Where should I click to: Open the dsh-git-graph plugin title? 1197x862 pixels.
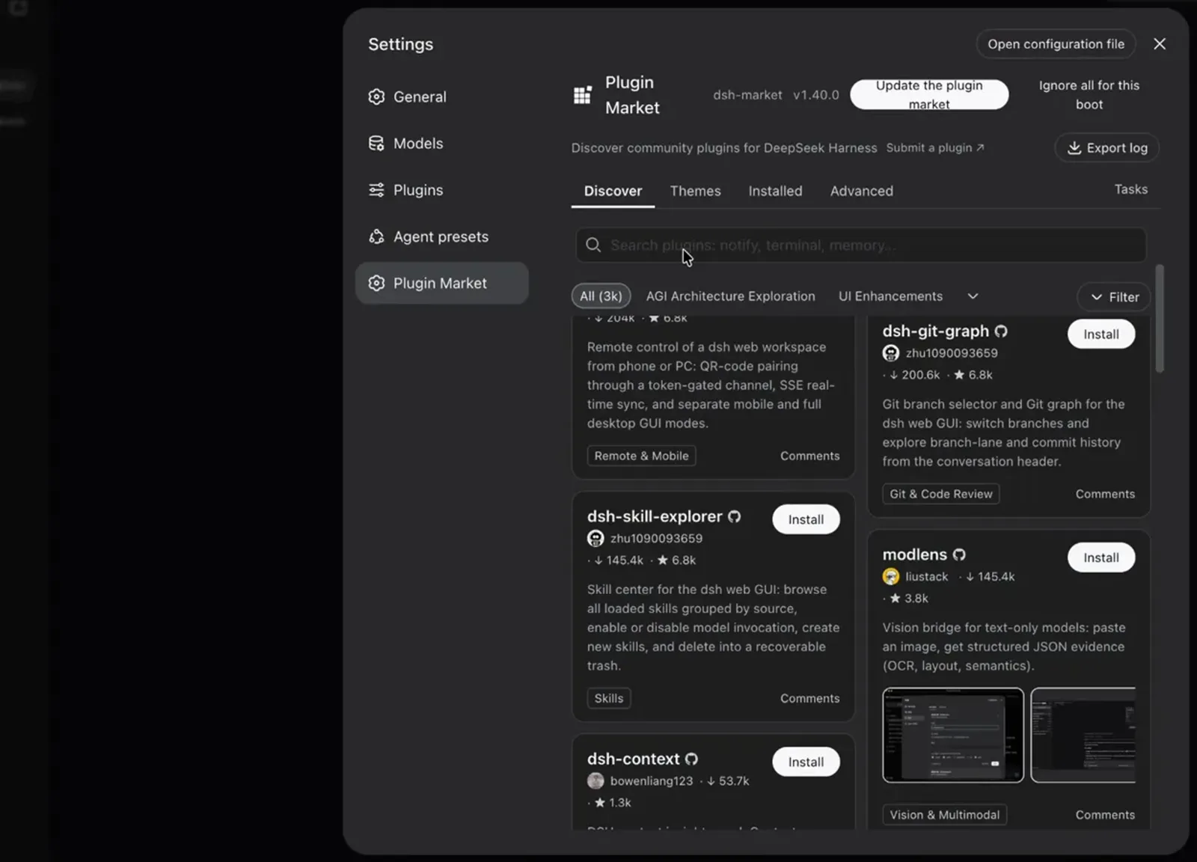[936, 331]
